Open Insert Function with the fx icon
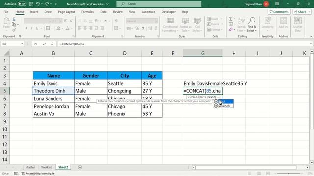Screen dimensions: 314x176 point(52,44)
